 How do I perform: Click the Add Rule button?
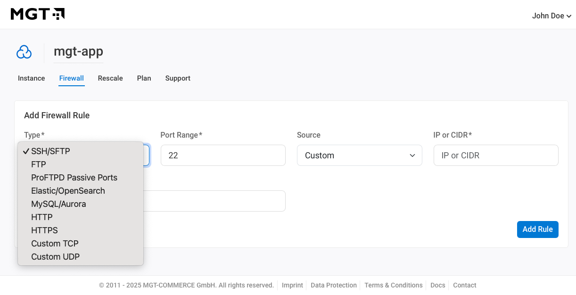pos(538,229)
